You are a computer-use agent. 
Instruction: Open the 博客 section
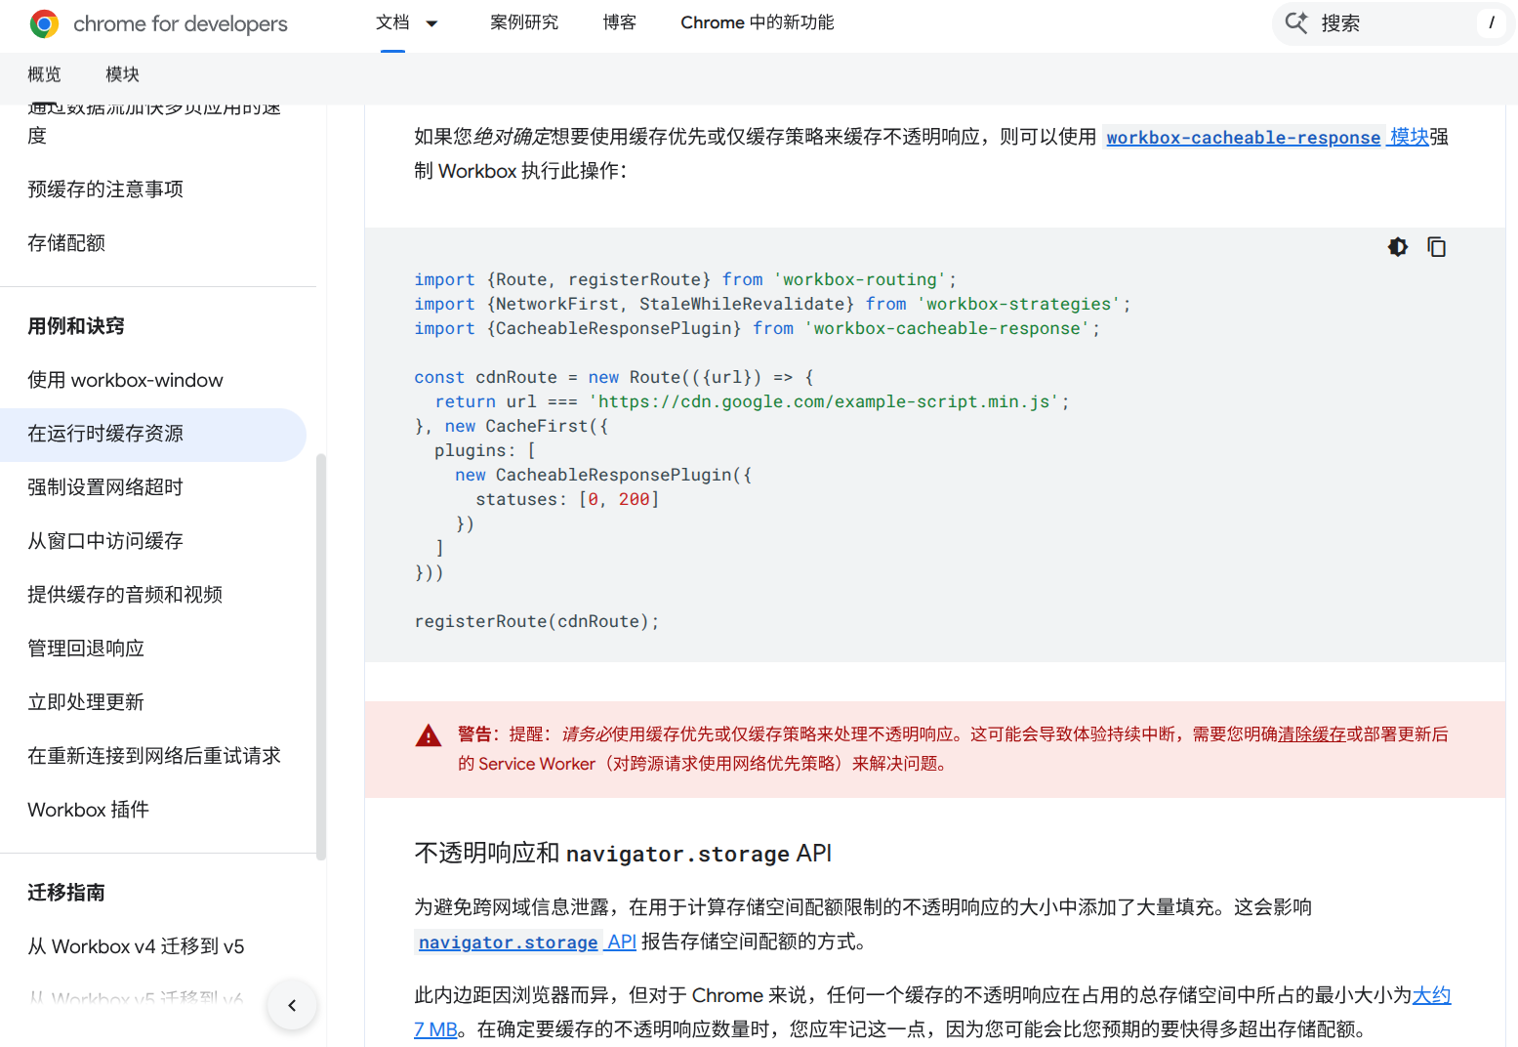coord(620,22)
